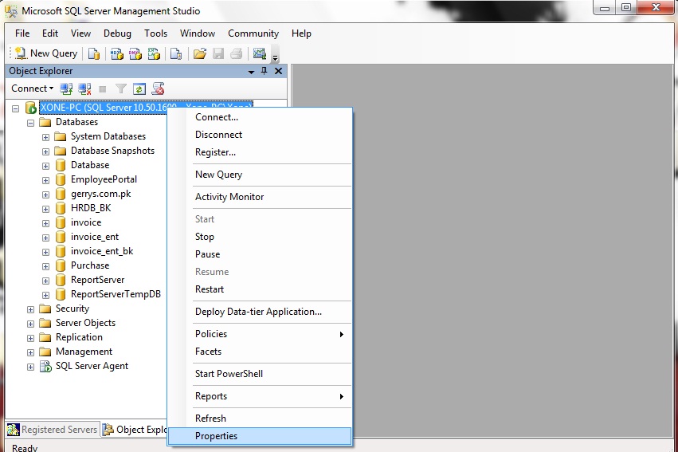The height and width of the screenshot is (452, 678).
Task: Choose Restart in context menu
Action: point(260,289)
